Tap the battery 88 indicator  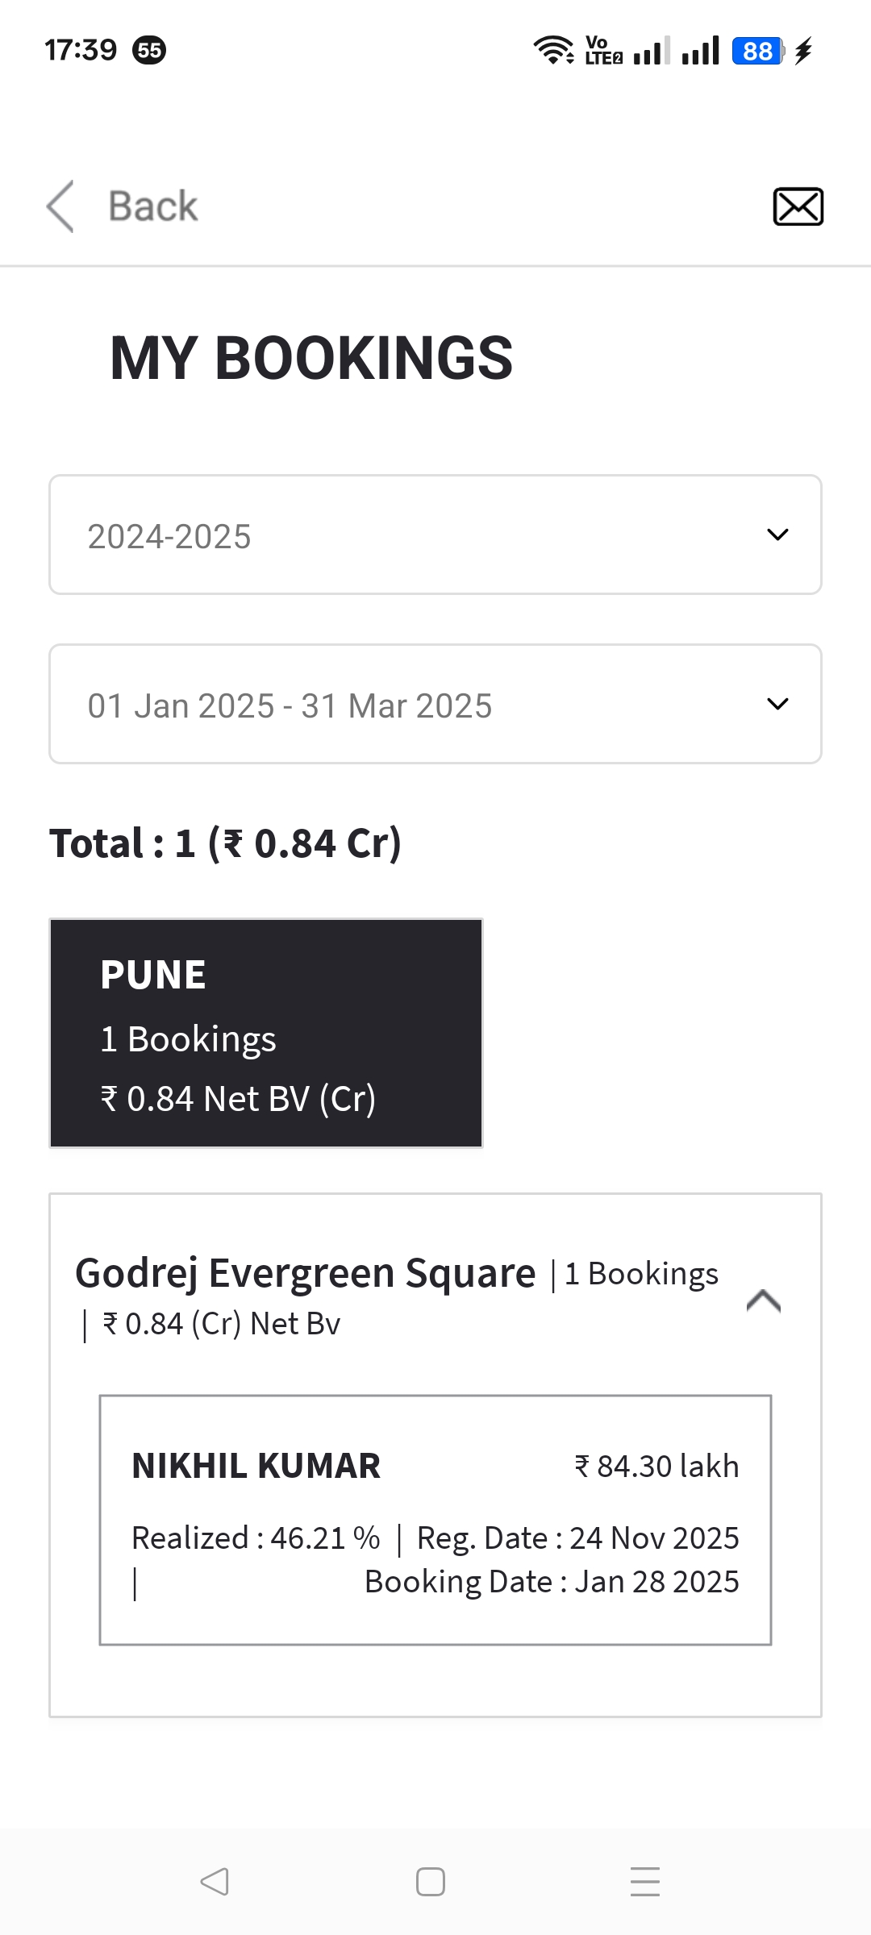[x=758, y=51]
